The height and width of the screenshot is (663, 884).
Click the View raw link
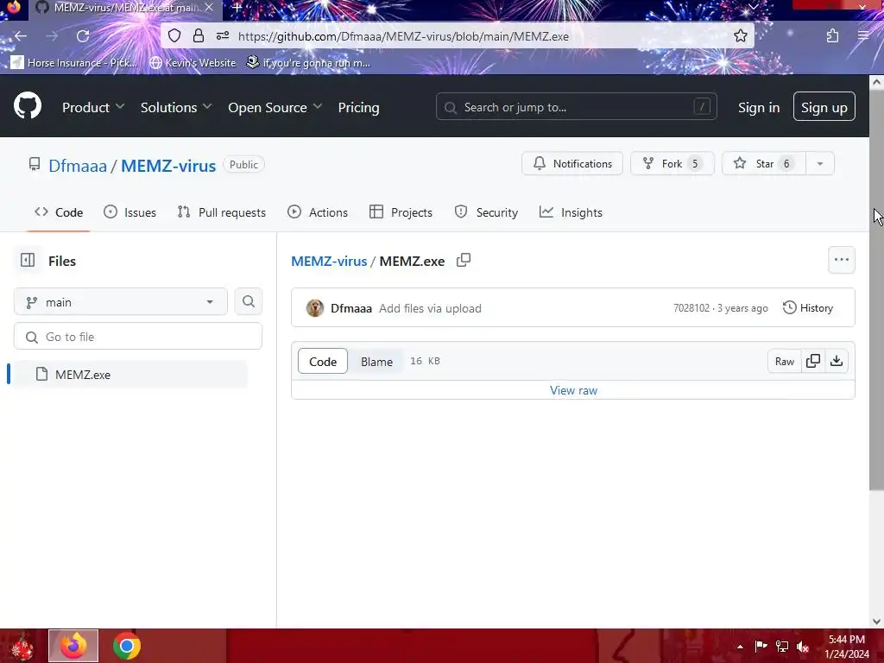click(x=573, y=390)
